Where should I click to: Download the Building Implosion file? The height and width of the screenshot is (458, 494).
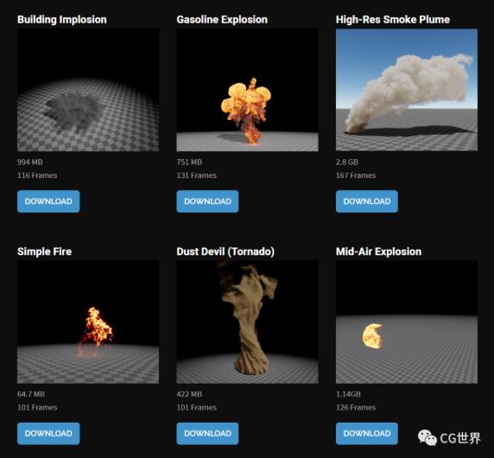(48, 201)
